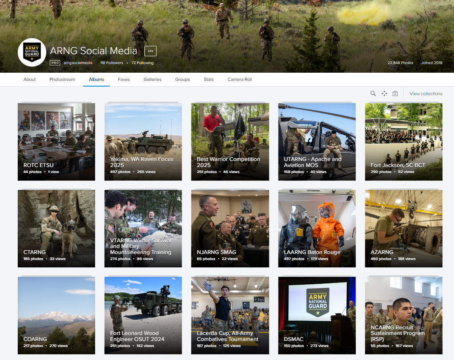The image size is (454, 360).
Task: Open Yakima, WA Raven Focus 2025 album
Action: [x=143, y=141]
